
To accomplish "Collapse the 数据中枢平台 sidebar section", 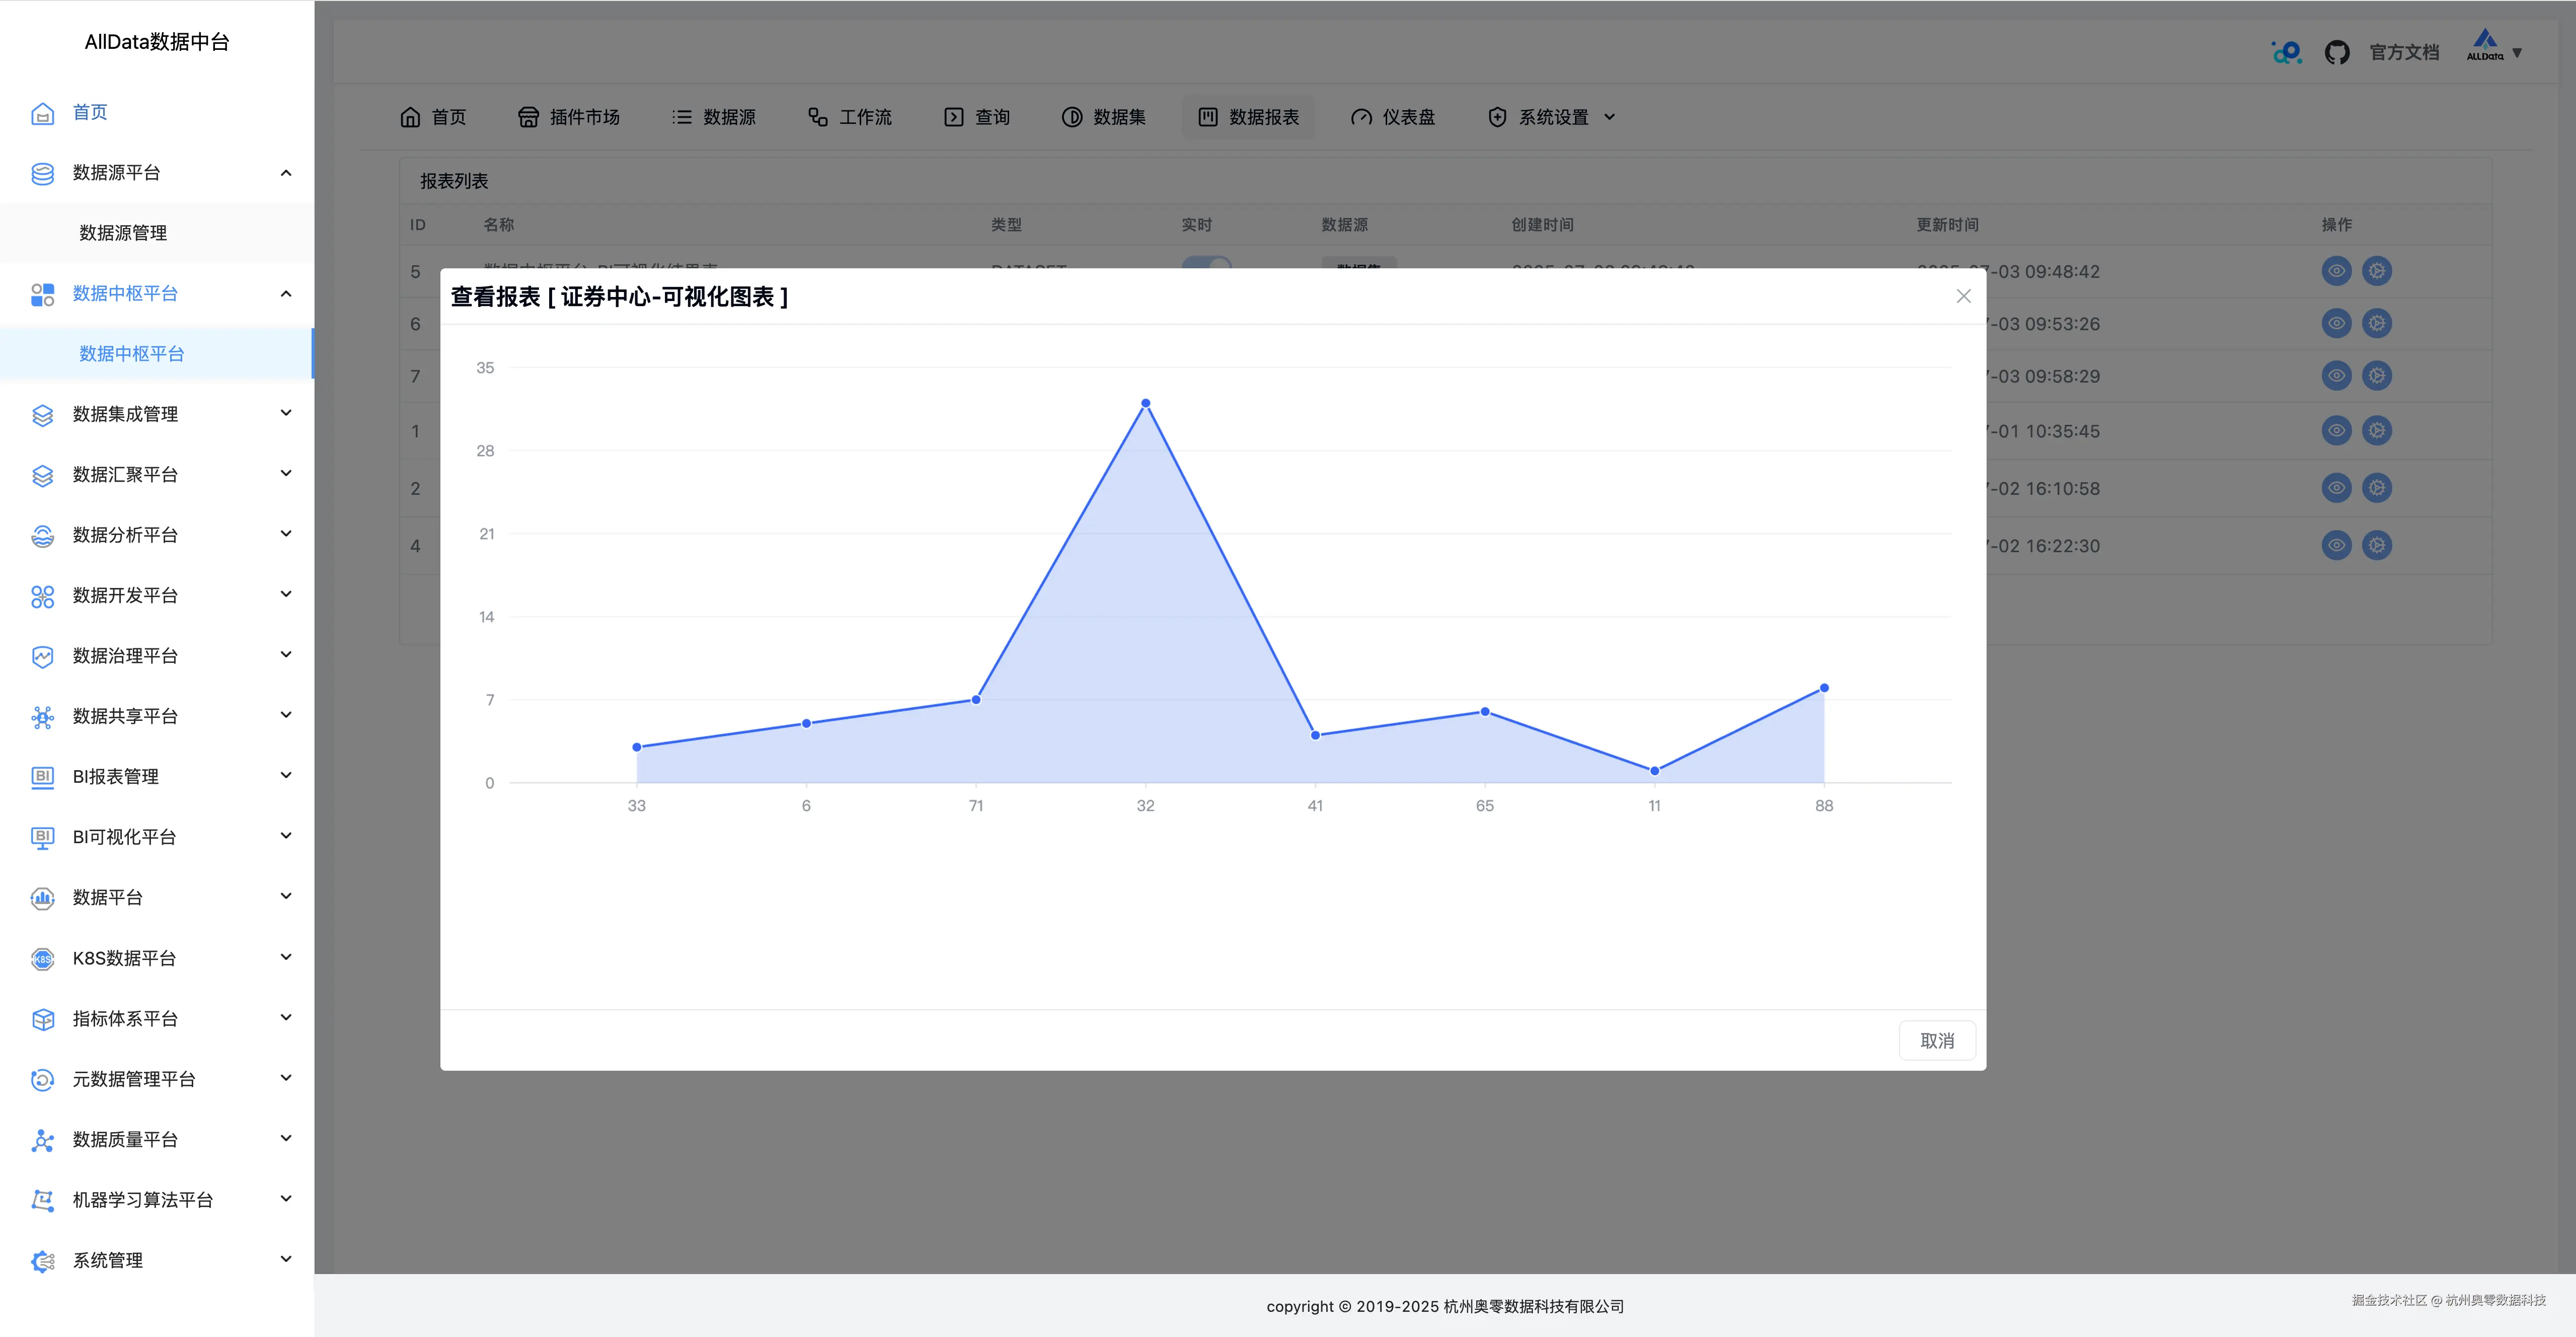I will (x=285, y=294).
